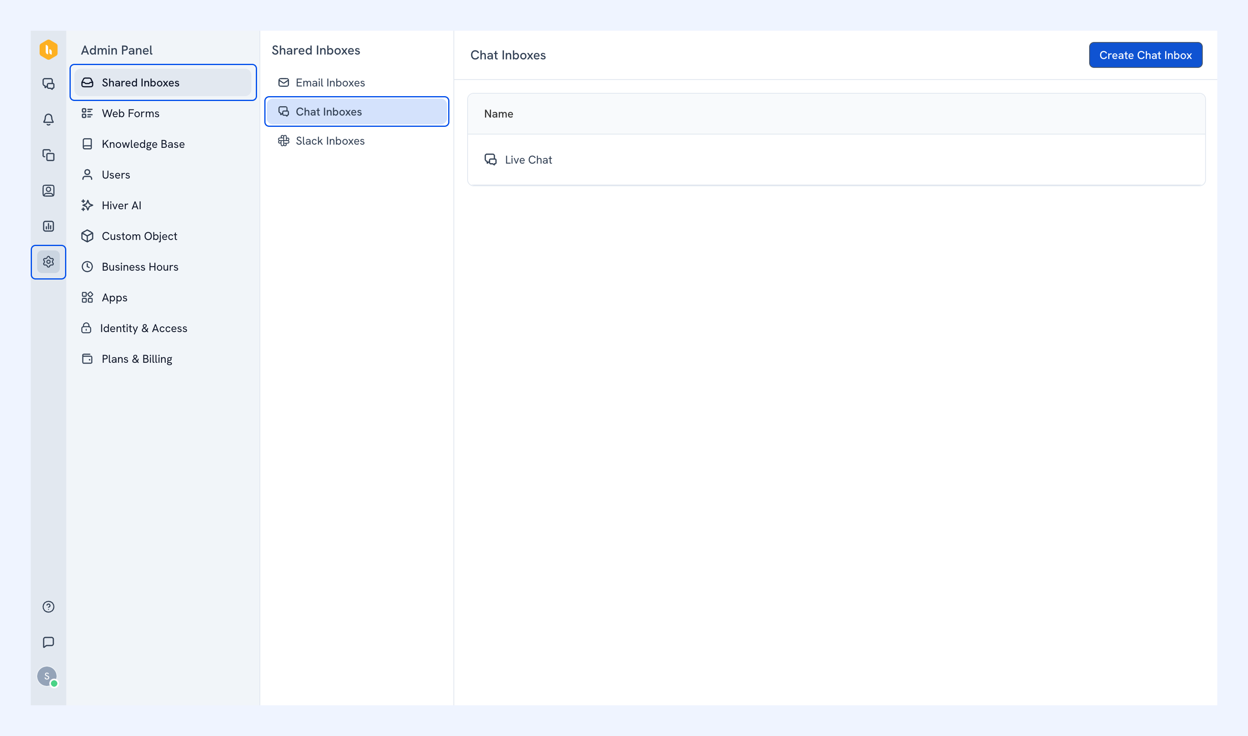Image resolution: width=1248 pixels, height=736 pixels.
Task: Select Chat Inboxes in submenu
Action: (356, 111)
